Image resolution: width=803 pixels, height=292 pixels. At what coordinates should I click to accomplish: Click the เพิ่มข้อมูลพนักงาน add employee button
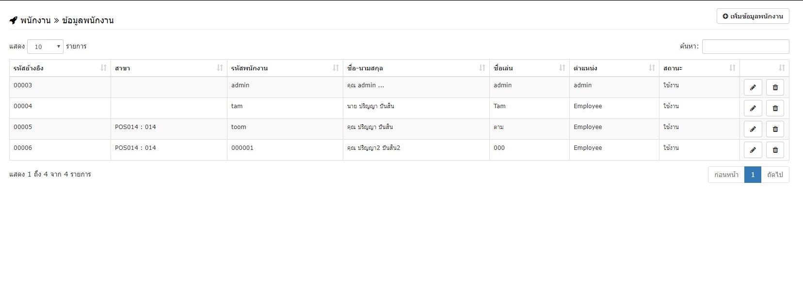753,16
